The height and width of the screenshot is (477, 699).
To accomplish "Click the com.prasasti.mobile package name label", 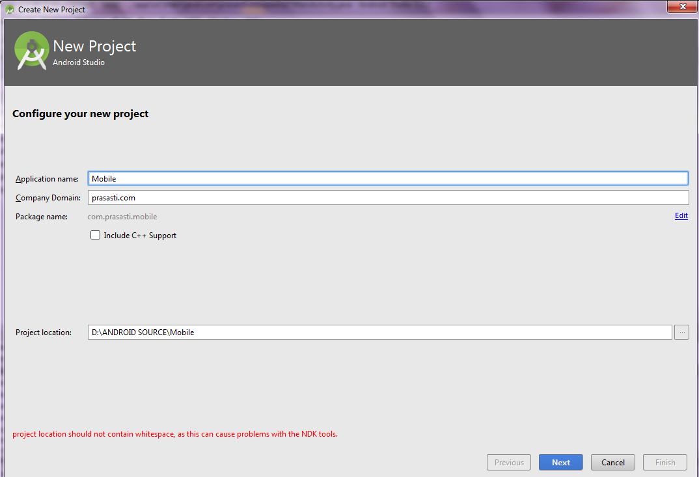I will 122,216.
